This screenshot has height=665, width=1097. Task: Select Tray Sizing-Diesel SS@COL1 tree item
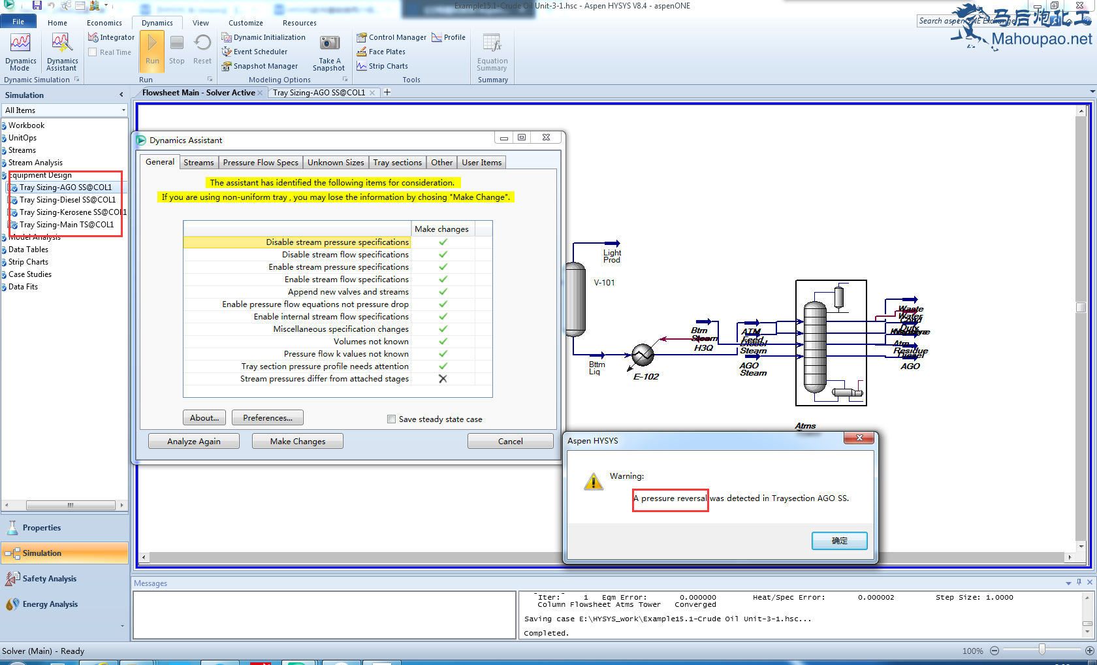(67, 200)
